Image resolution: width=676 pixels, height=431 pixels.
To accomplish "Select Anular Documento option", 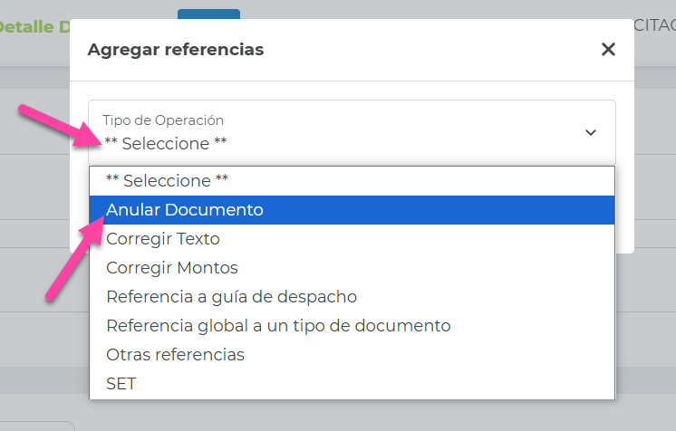I will click(x=185, y=210).
